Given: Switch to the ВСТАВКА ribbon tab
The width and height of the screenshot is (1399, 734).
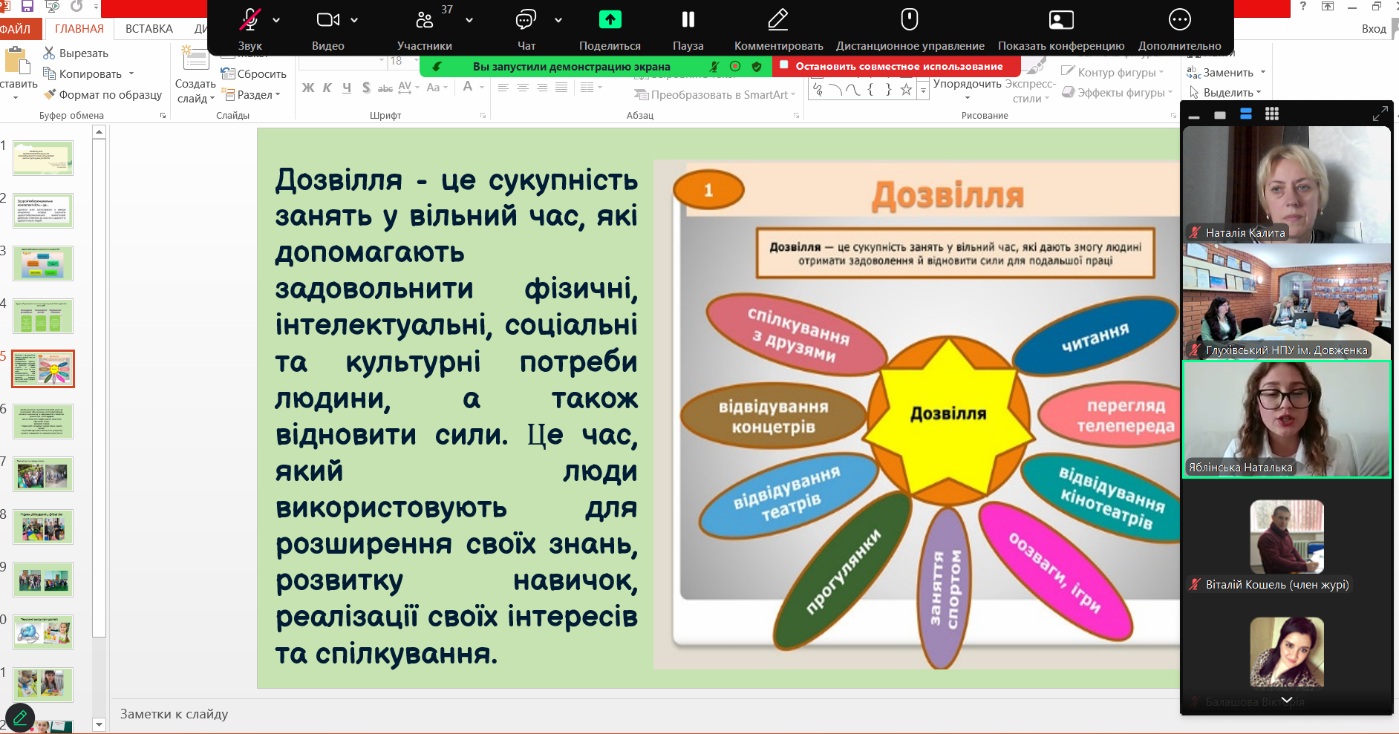Looking at the screenshot, I should click(x=149, y=29).
